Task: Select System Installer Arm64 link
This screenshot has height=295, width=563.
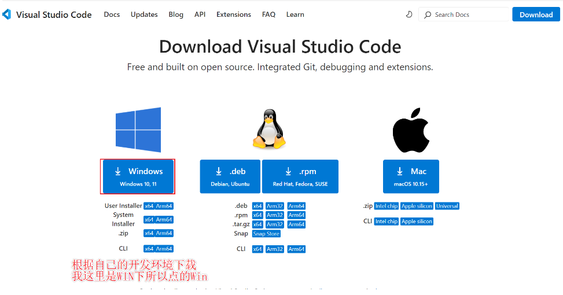Action: click(164, 220)
